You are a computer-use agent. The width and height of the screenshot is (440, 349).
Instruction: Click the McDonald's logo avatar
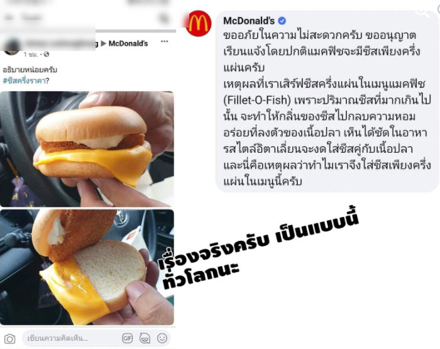coord(199,24)
